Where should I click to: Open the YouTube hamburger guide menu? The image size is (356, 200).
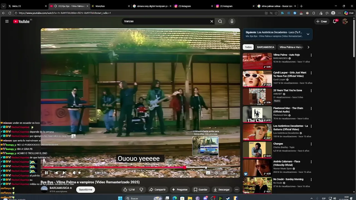click(7, 21)
